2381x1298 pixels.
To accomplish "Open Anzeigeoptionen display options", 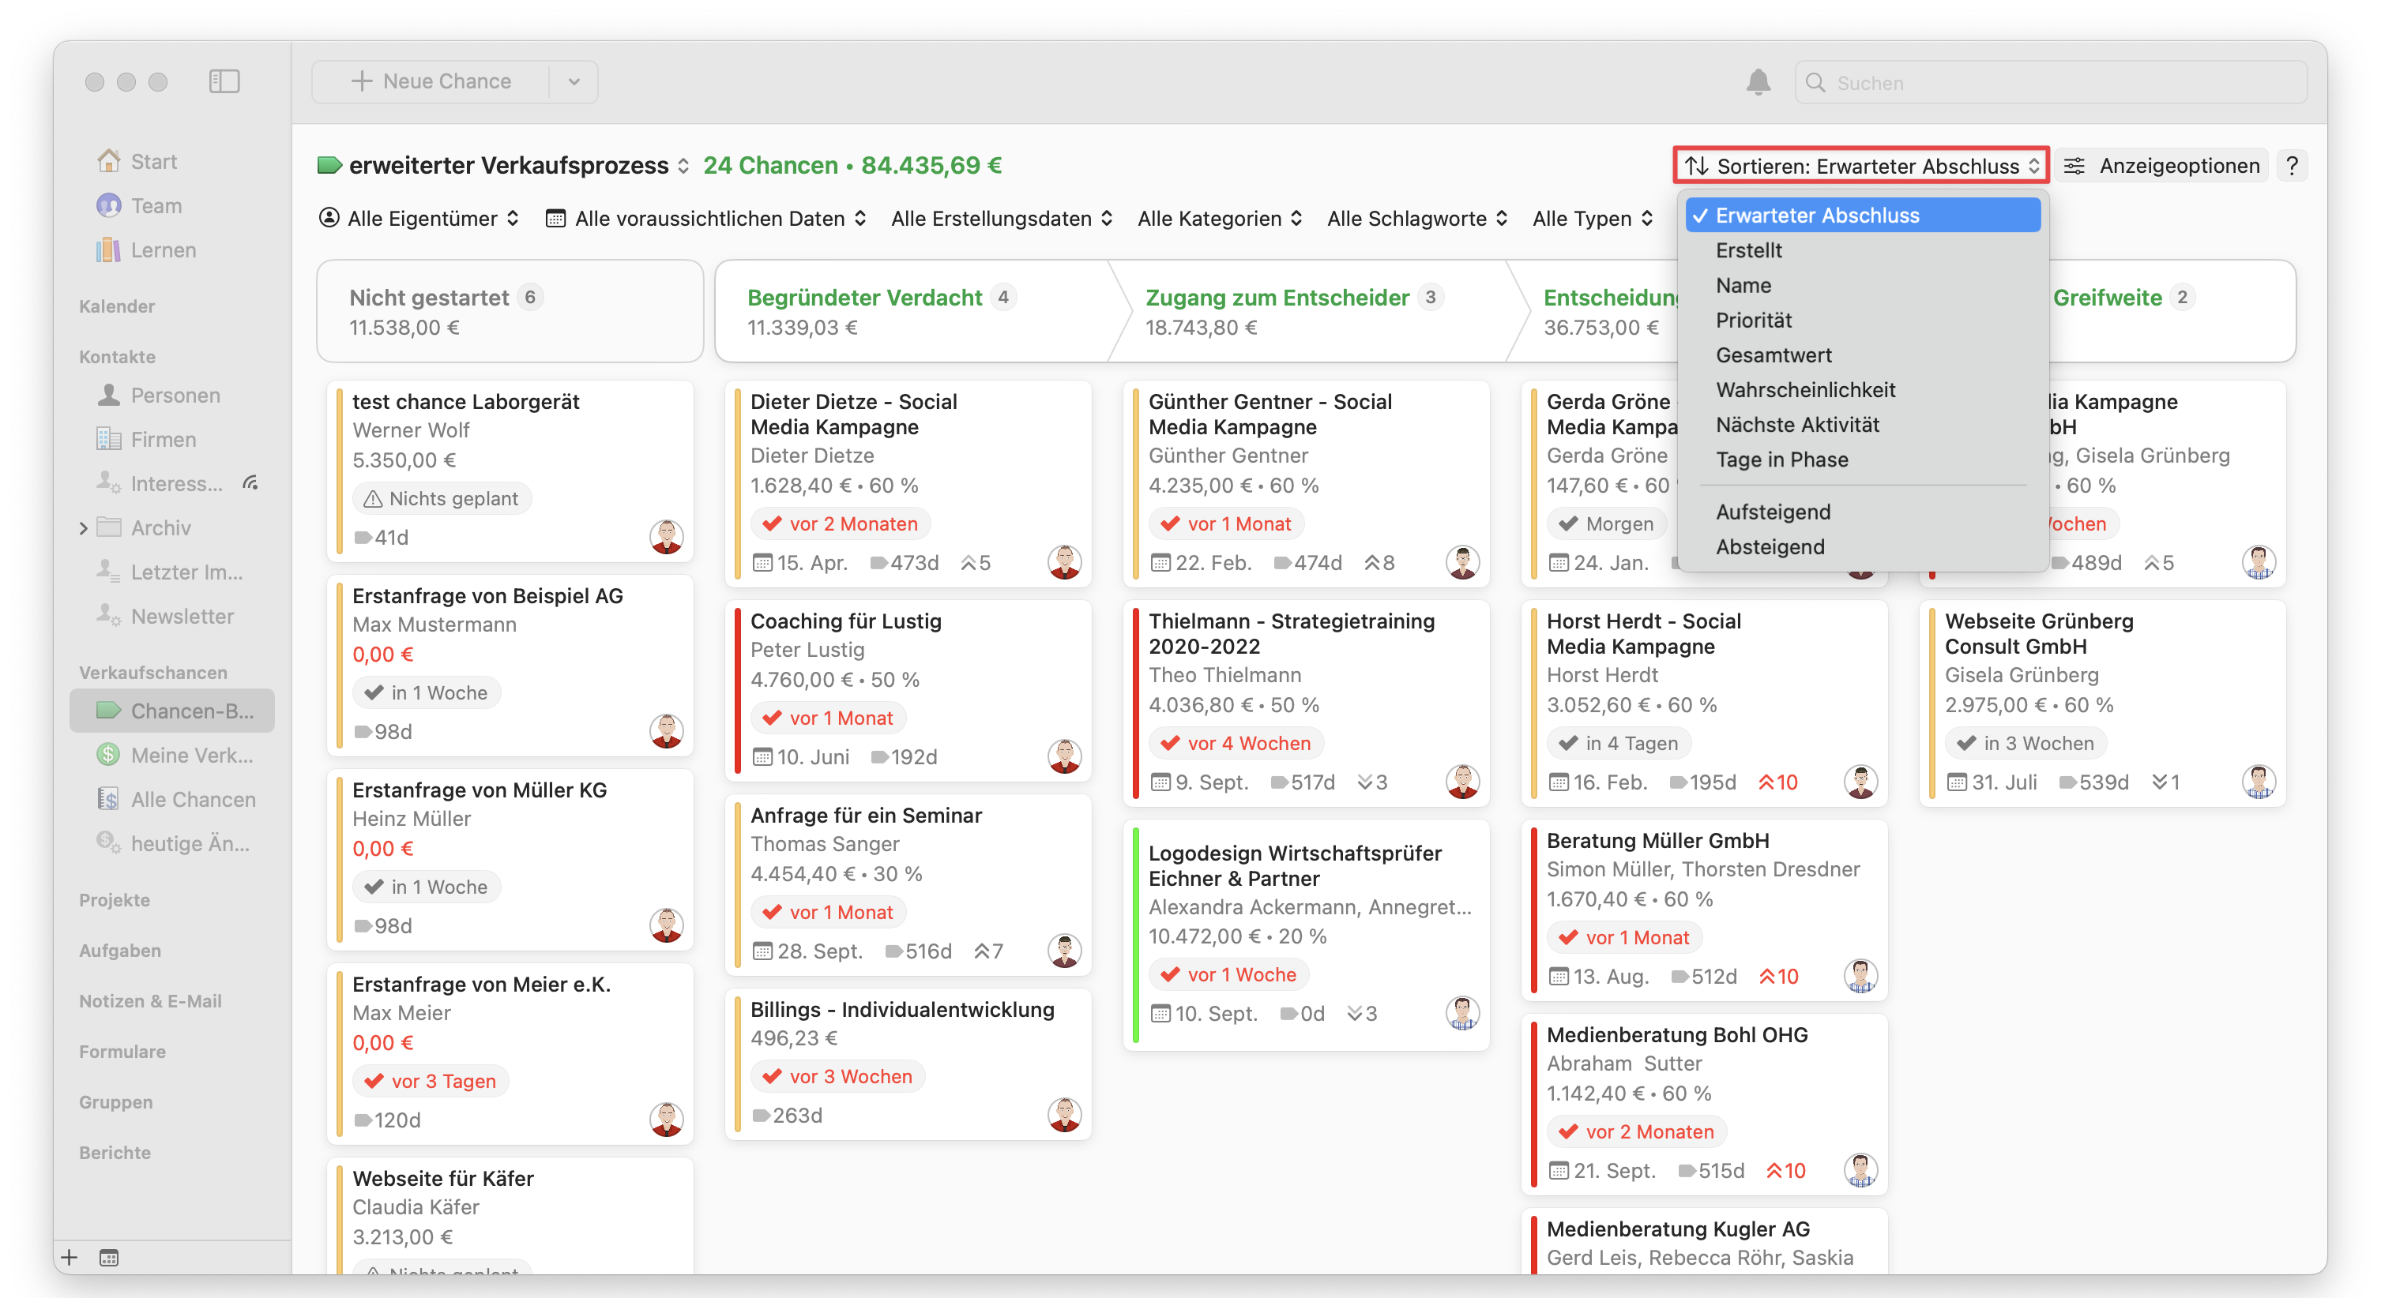I will (2162, 165).
